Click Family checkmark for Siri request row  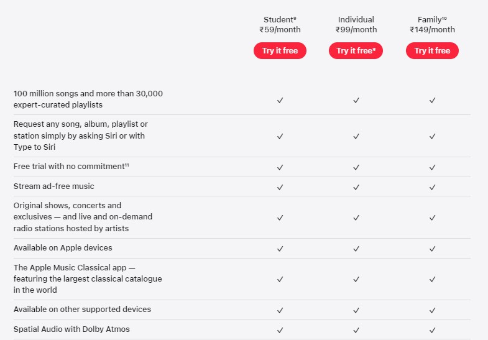click(x=432, y=136)
